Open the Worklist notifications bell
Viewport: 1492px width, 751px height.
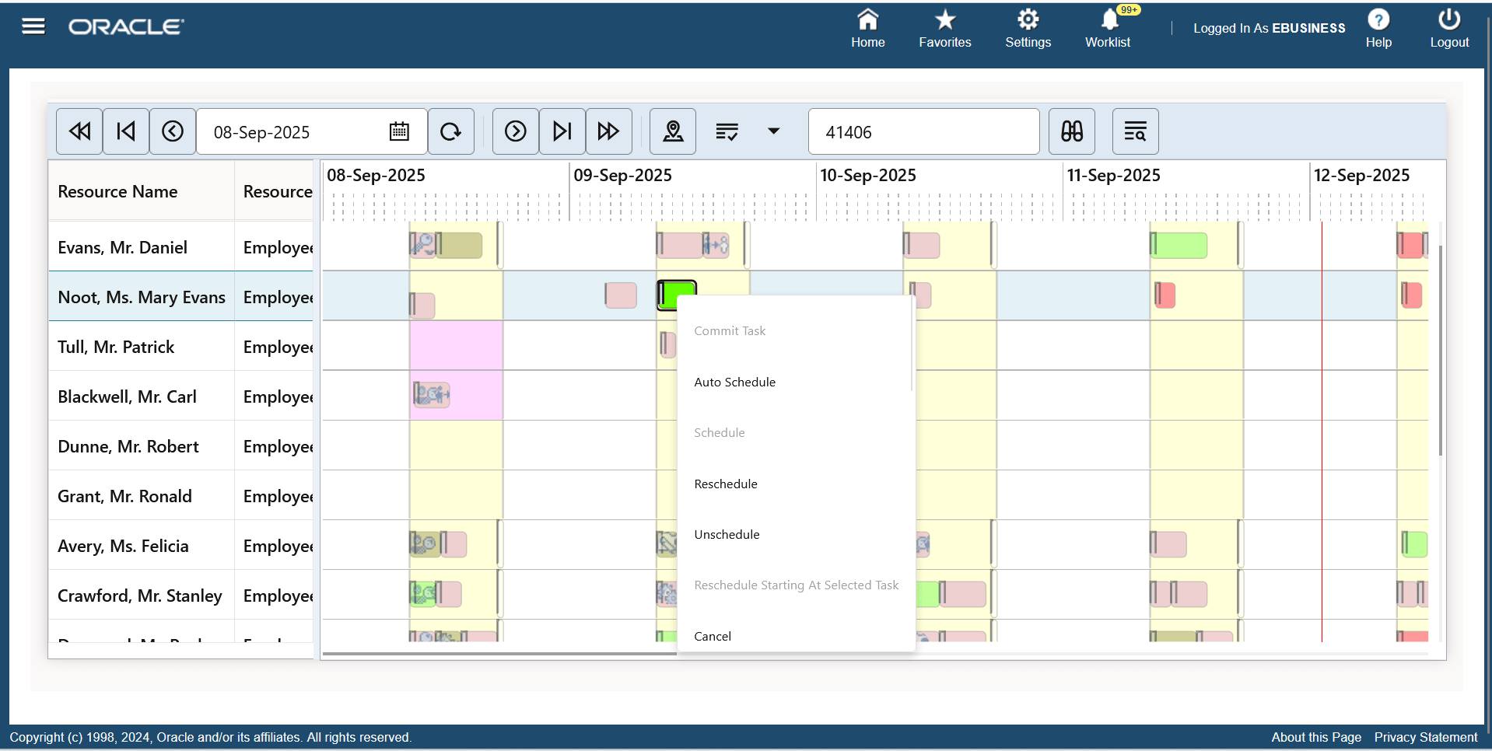click(1107, 28)
